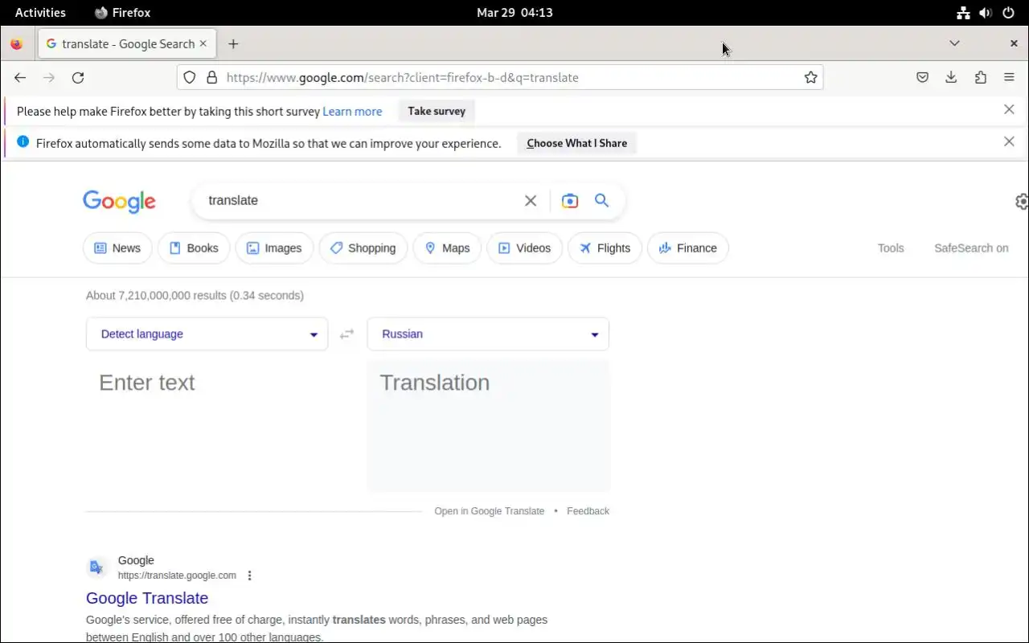
Task: Go back to the previous page
Action: point(20,77)
